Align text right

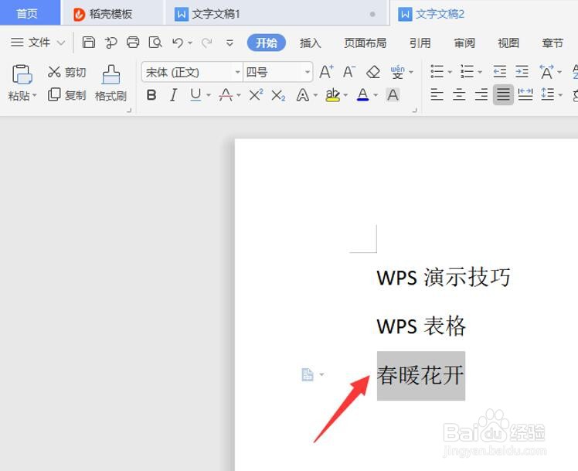click(x=481, y=95)
